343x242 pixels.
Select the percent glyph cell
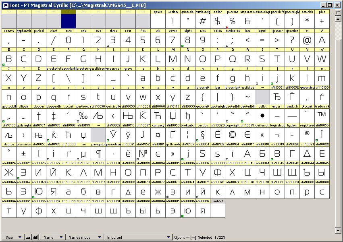pos(233,21)
